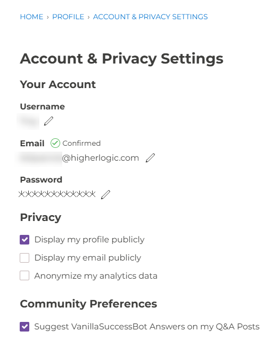Viewport: 271px width, 347px height.
Task: Disable the Suggest VanillaSuccessBot Answers checkbox
Action: tap(24, 327)
